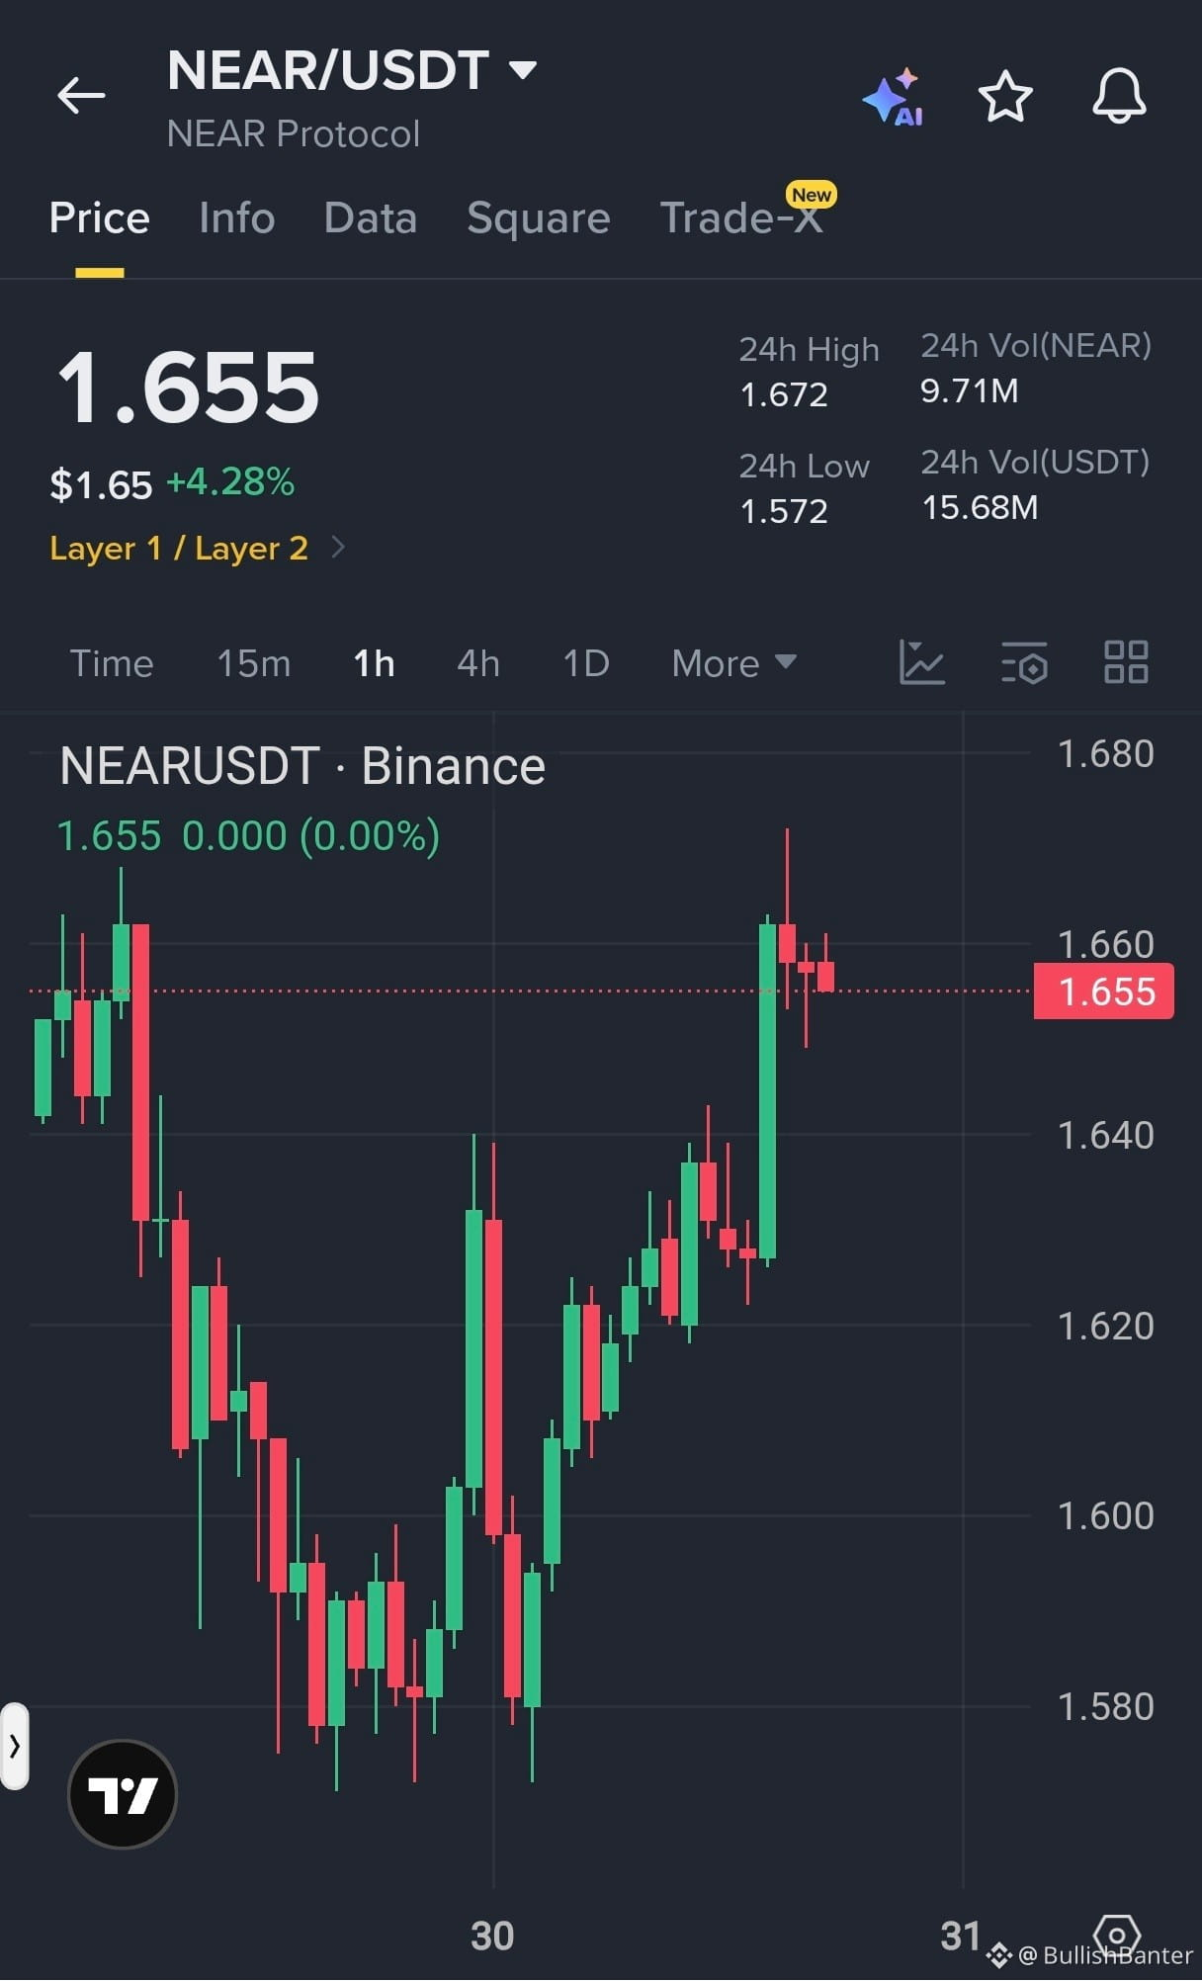Screen dimensions: 1202x1981
Task: Tap the 1.680 price axis label
Action: (x=1106, y=754)
